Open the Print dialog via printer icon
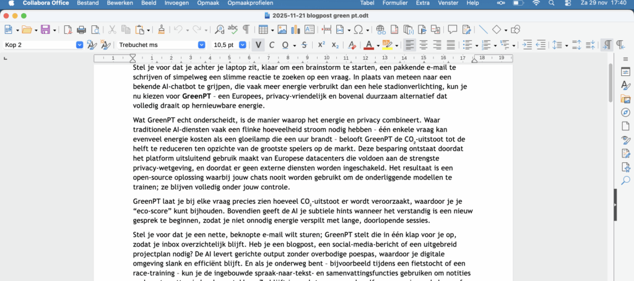The width and height of the screenshot is (634, 281). (81, 30)
